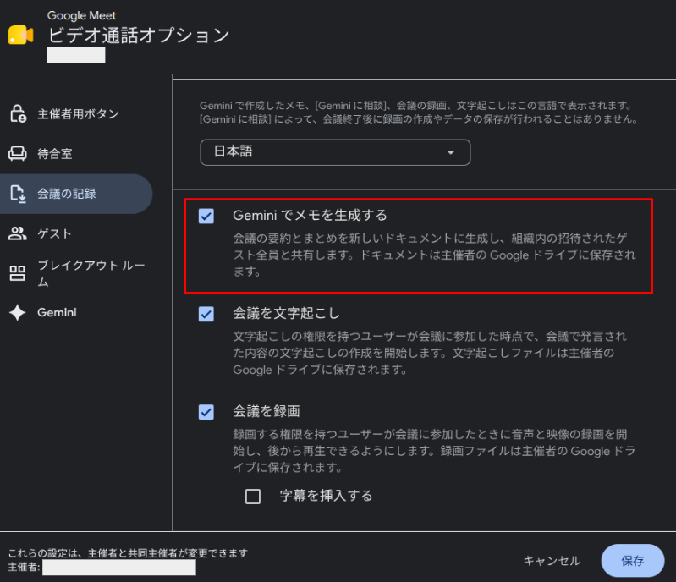Select the 会議の記録 section
The width and height of the screenshot is (676, 582).
(76, 194)
